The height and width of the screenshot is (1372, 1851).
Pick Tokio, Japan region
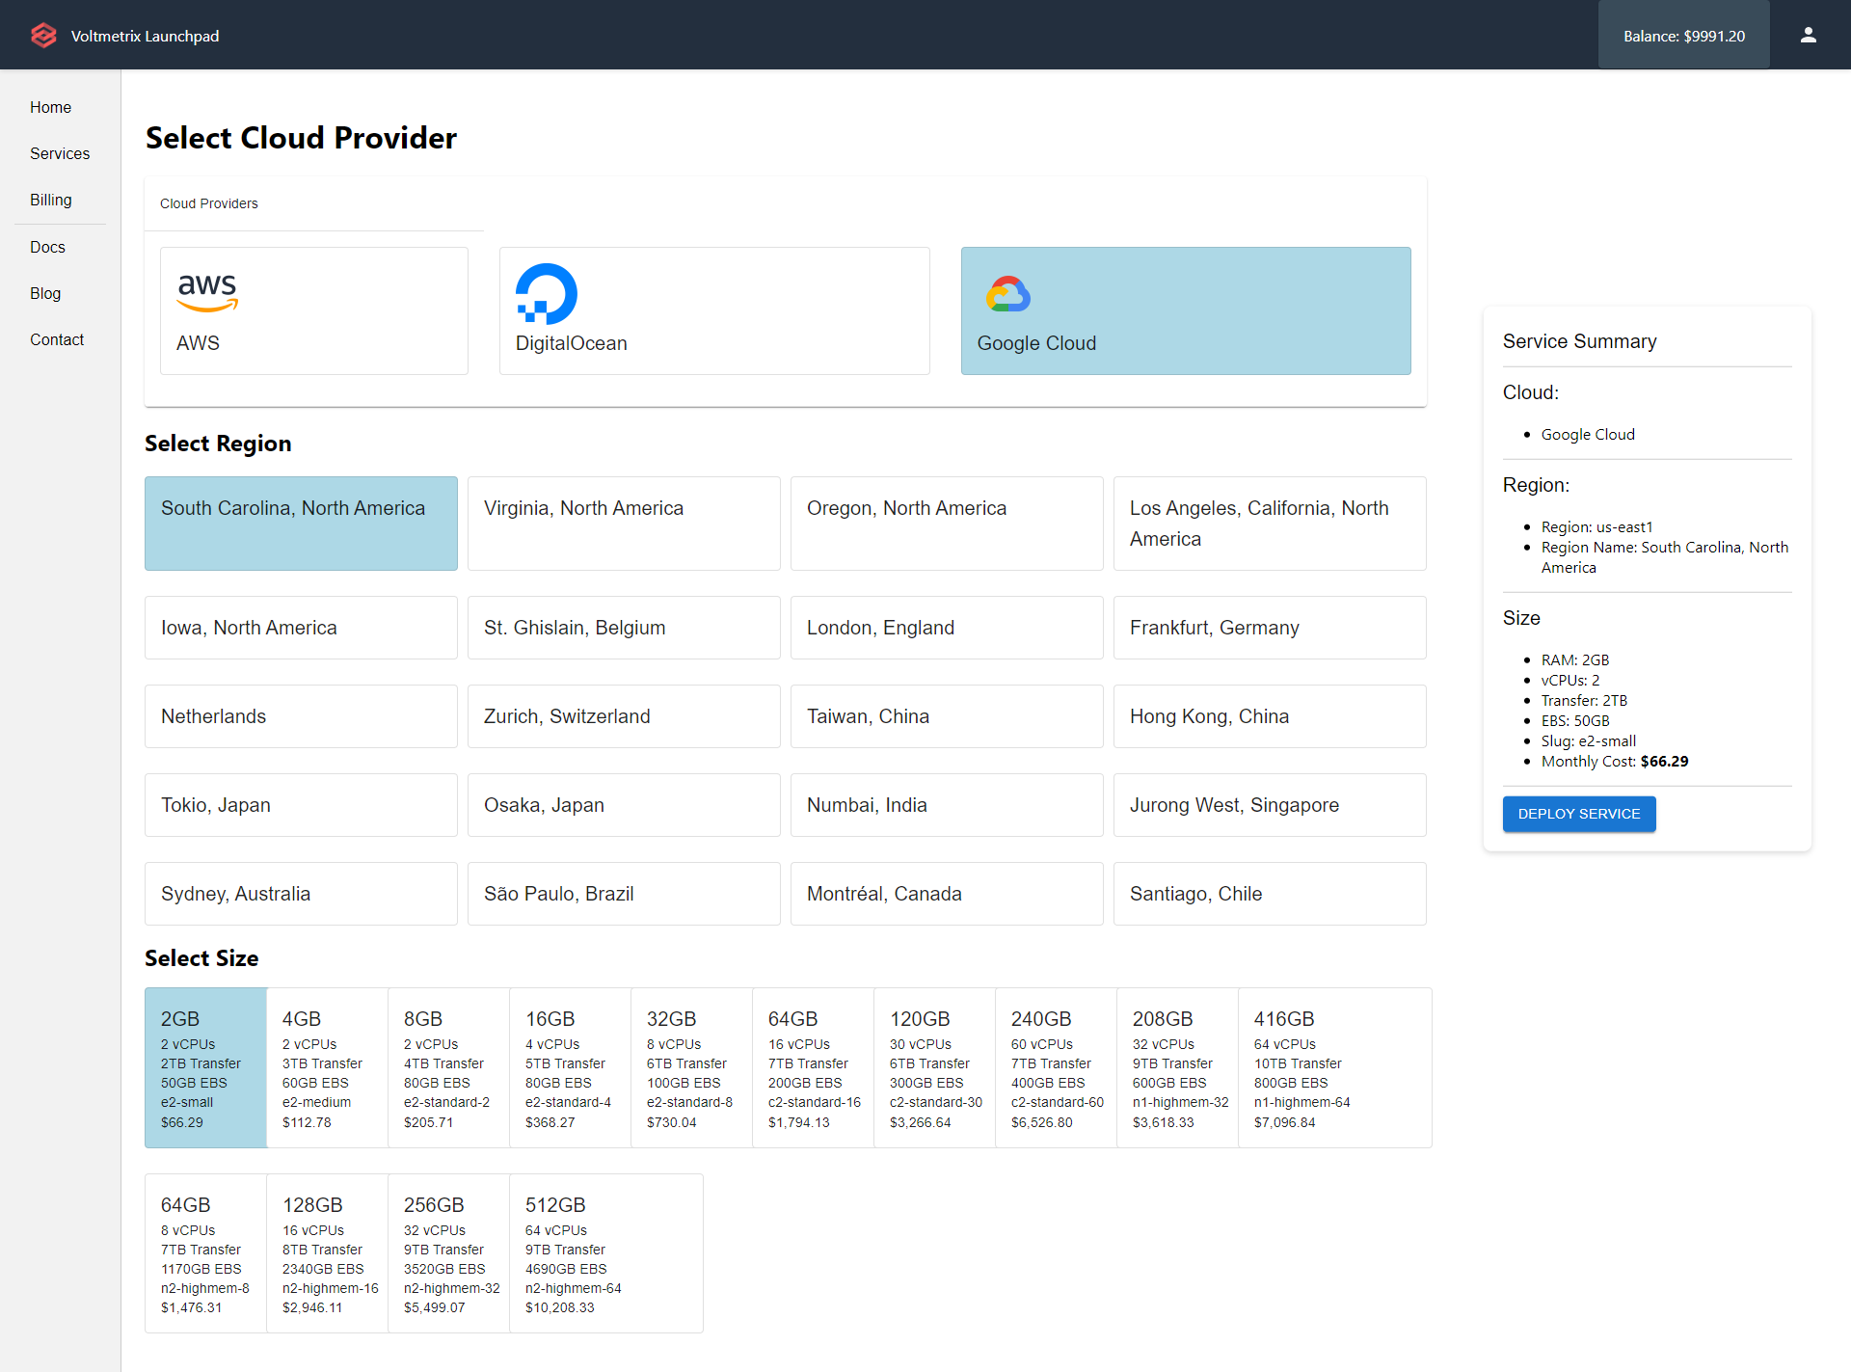(301, 805)
